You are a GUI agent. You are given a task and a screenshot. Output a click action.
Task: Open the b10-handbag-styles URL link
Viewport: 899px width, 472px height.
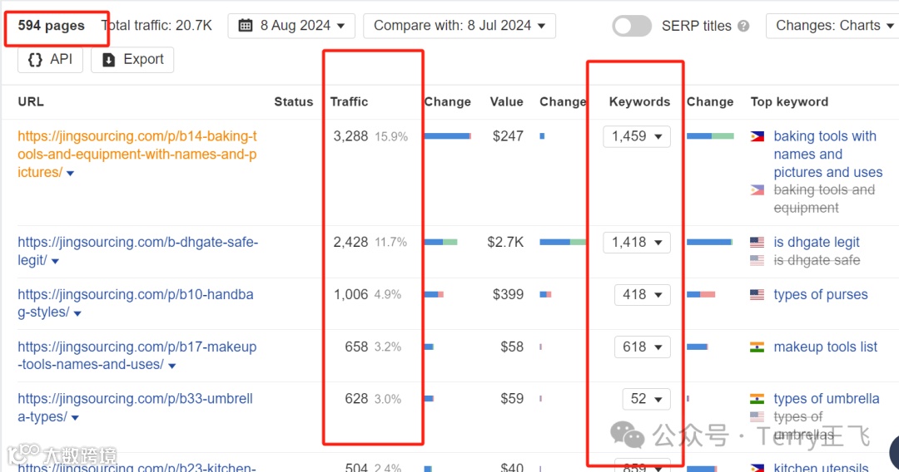point(136,303)
